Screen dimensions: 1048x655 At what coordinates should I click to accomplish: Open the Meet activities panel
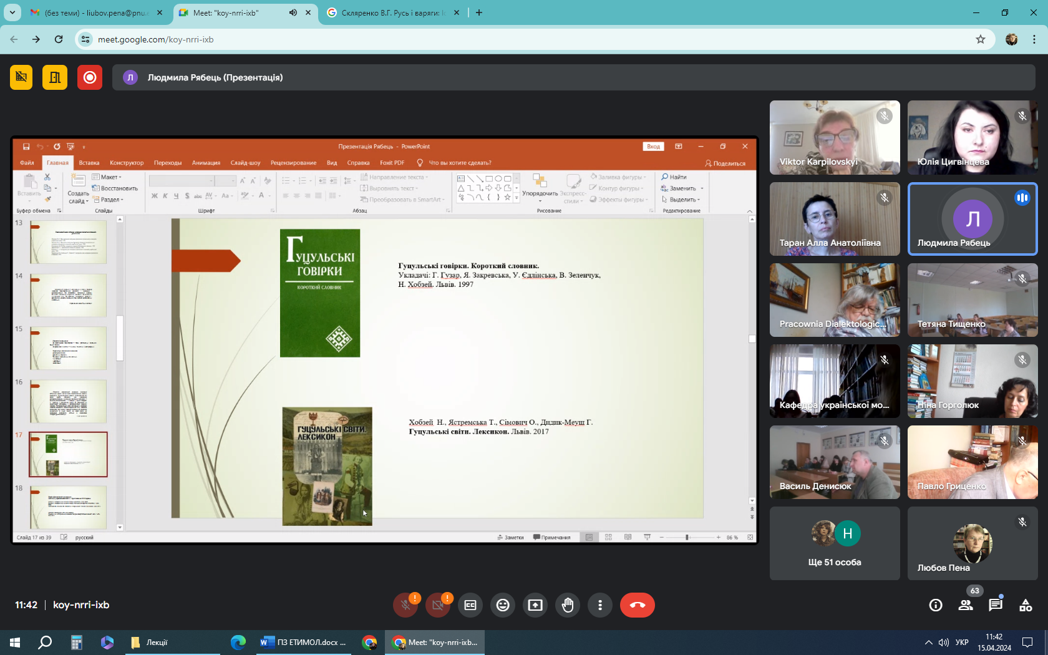click(1026, 605)
